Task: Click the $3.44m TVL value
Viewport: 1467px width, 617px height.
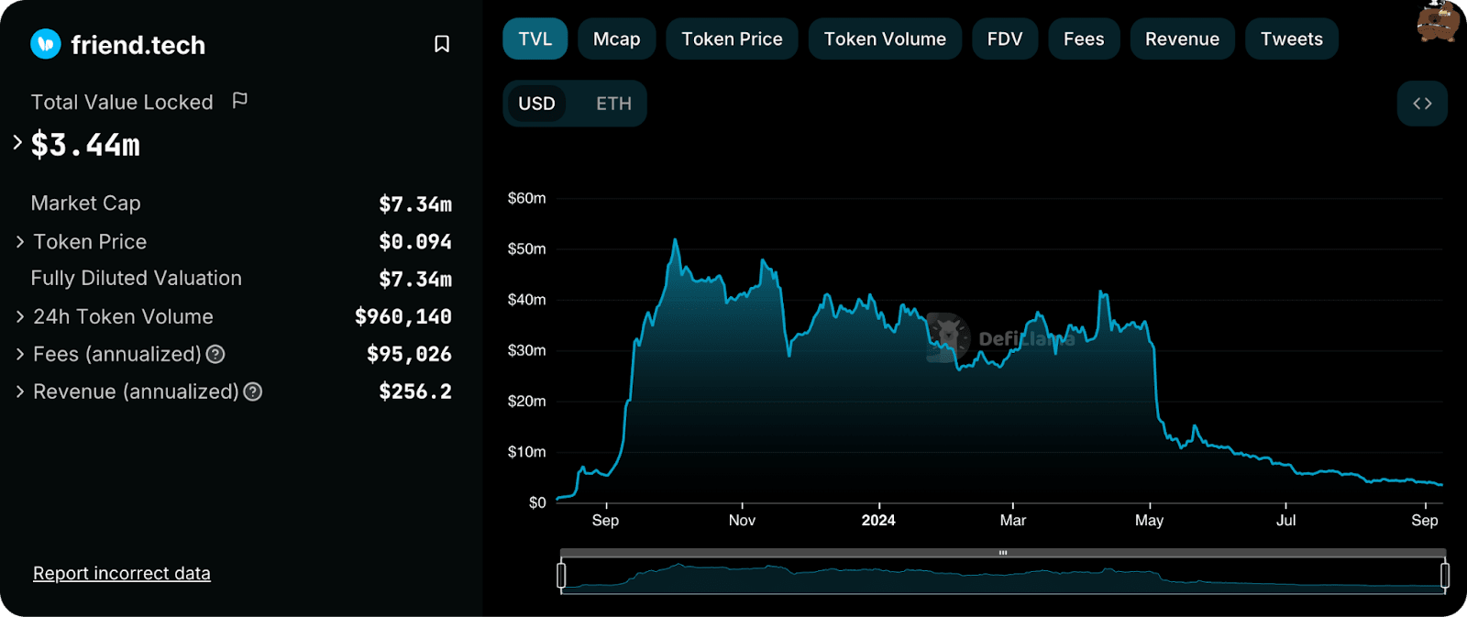Action: coord(85,145)
